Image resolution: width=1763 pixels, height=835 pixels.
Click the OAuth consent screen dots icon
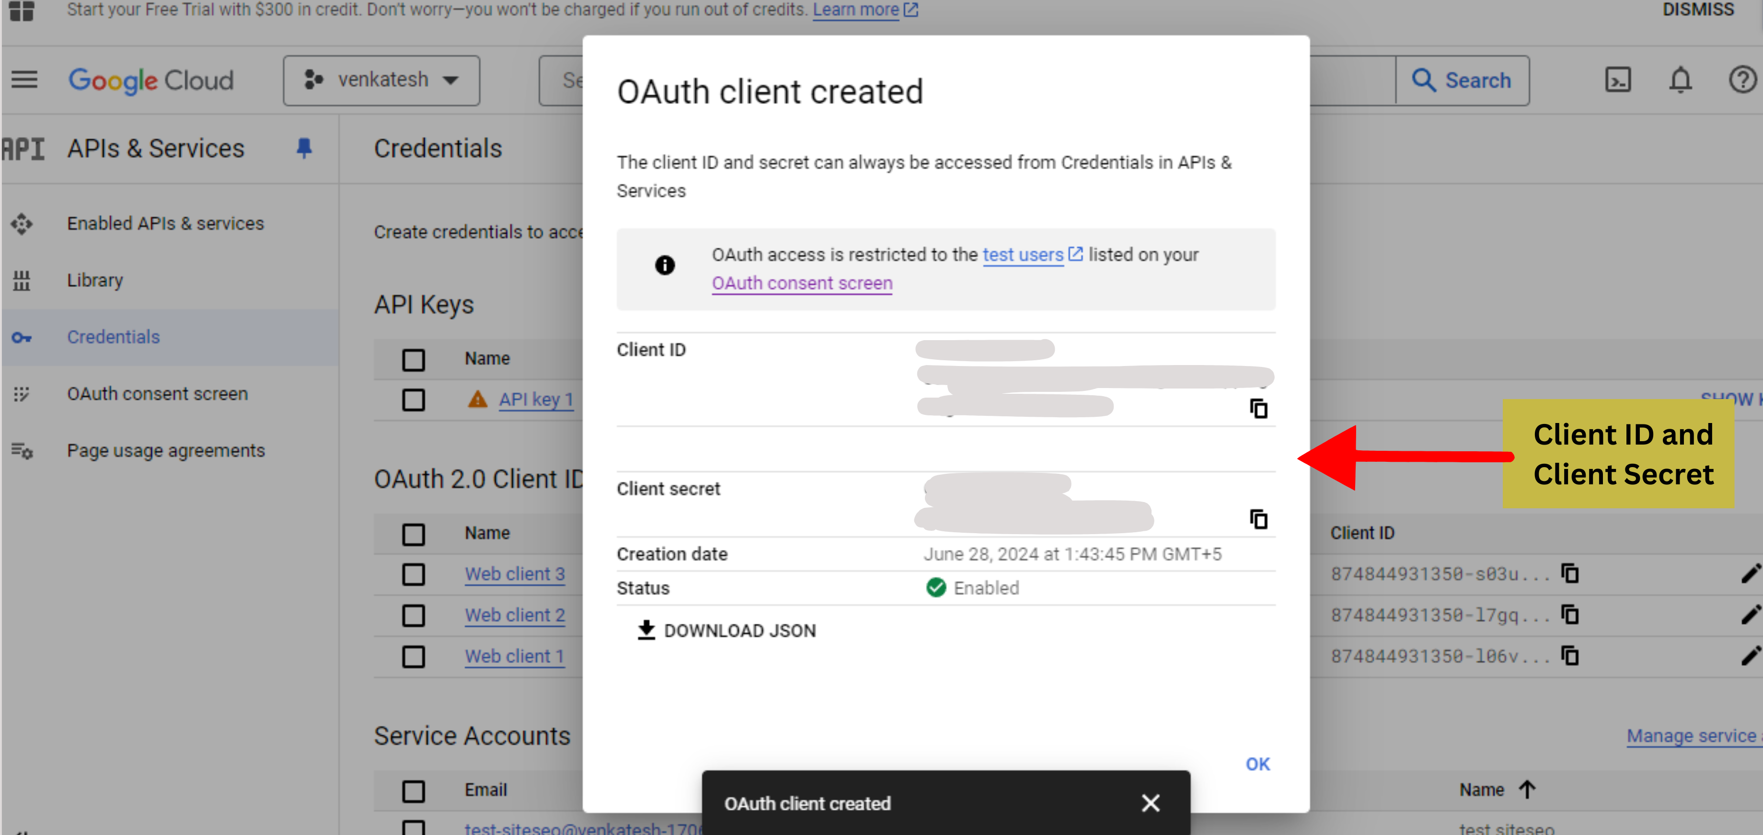[x=22, y=394]
